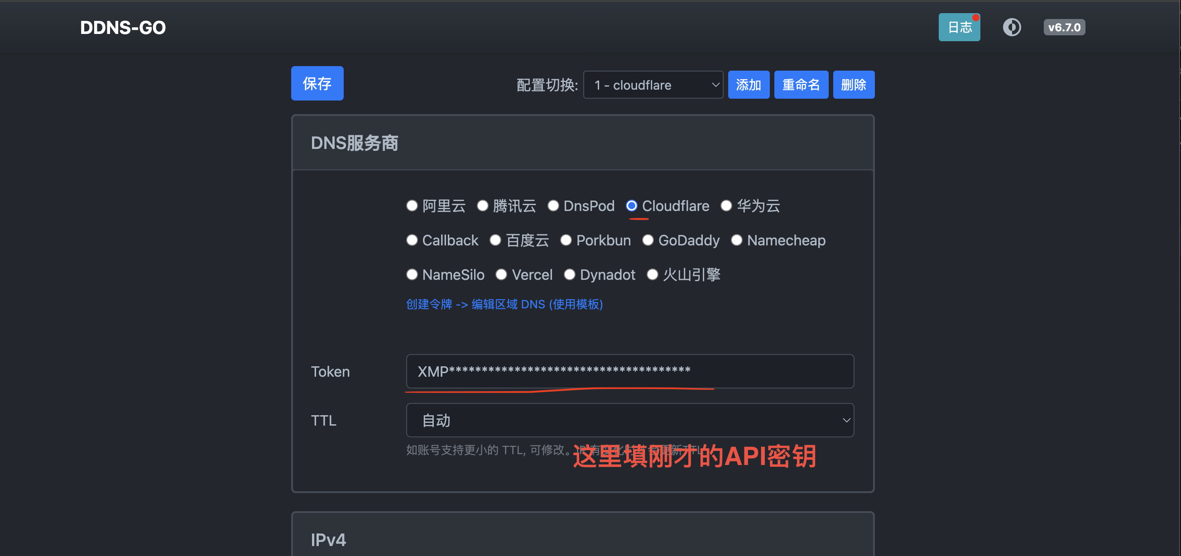Open the 创建令牌 create token link
Screen dimensions: 1181x556
tap(504, 304)
